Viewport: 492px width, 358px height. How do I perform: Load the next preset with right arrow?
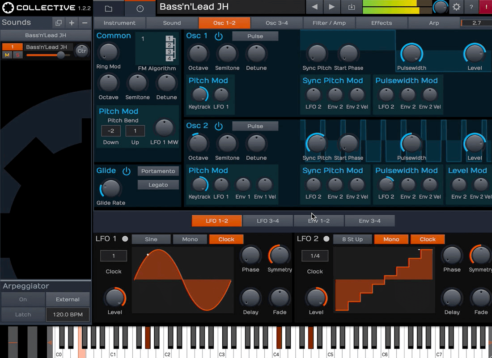tap(331, 7)
